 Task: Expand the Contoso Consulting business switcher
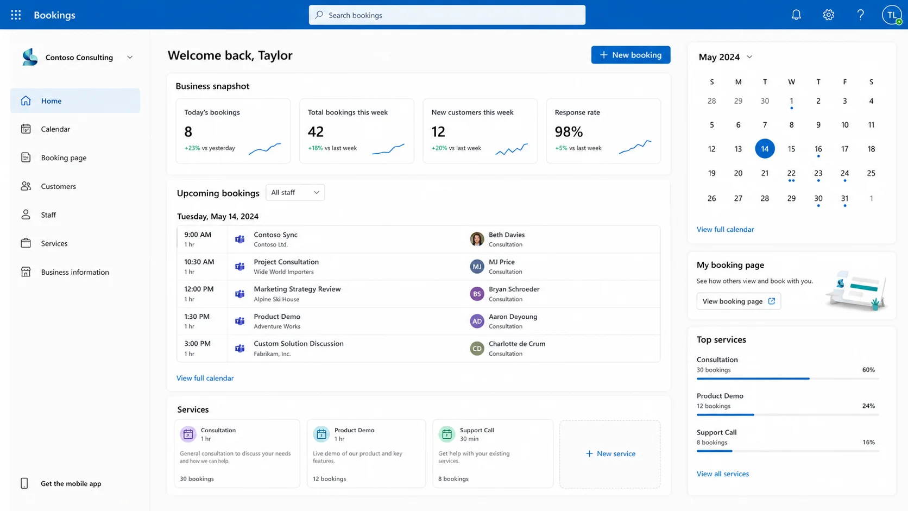[130, 57]
